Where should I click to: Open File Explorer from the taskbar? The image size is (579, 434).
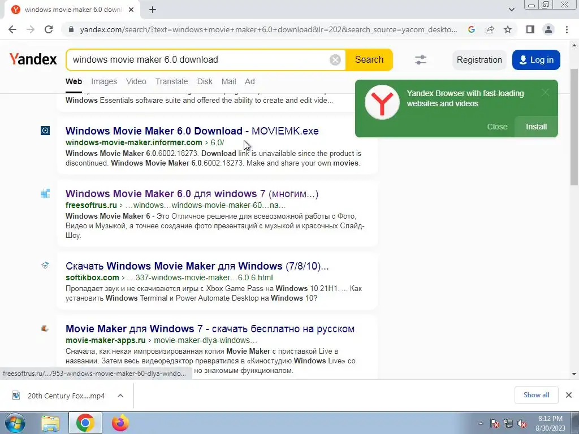tap(50, 423)
